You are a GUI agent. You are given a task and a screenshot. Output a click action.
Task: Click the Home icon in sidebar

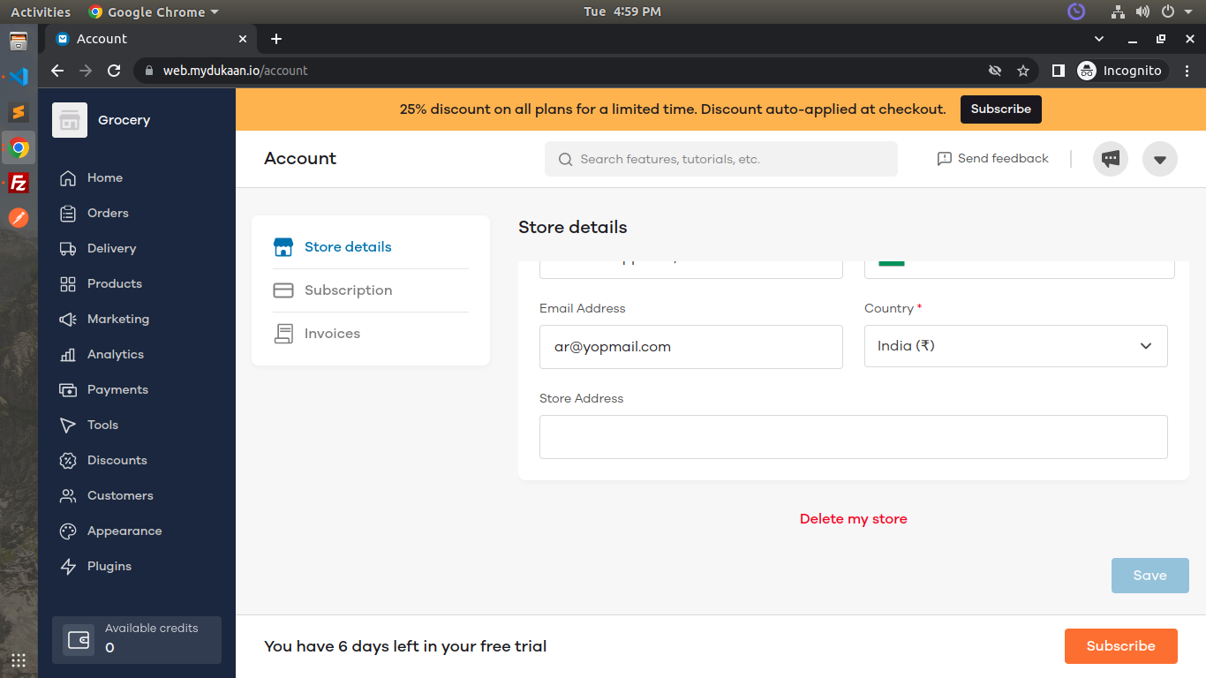click(x=68, y=178)
